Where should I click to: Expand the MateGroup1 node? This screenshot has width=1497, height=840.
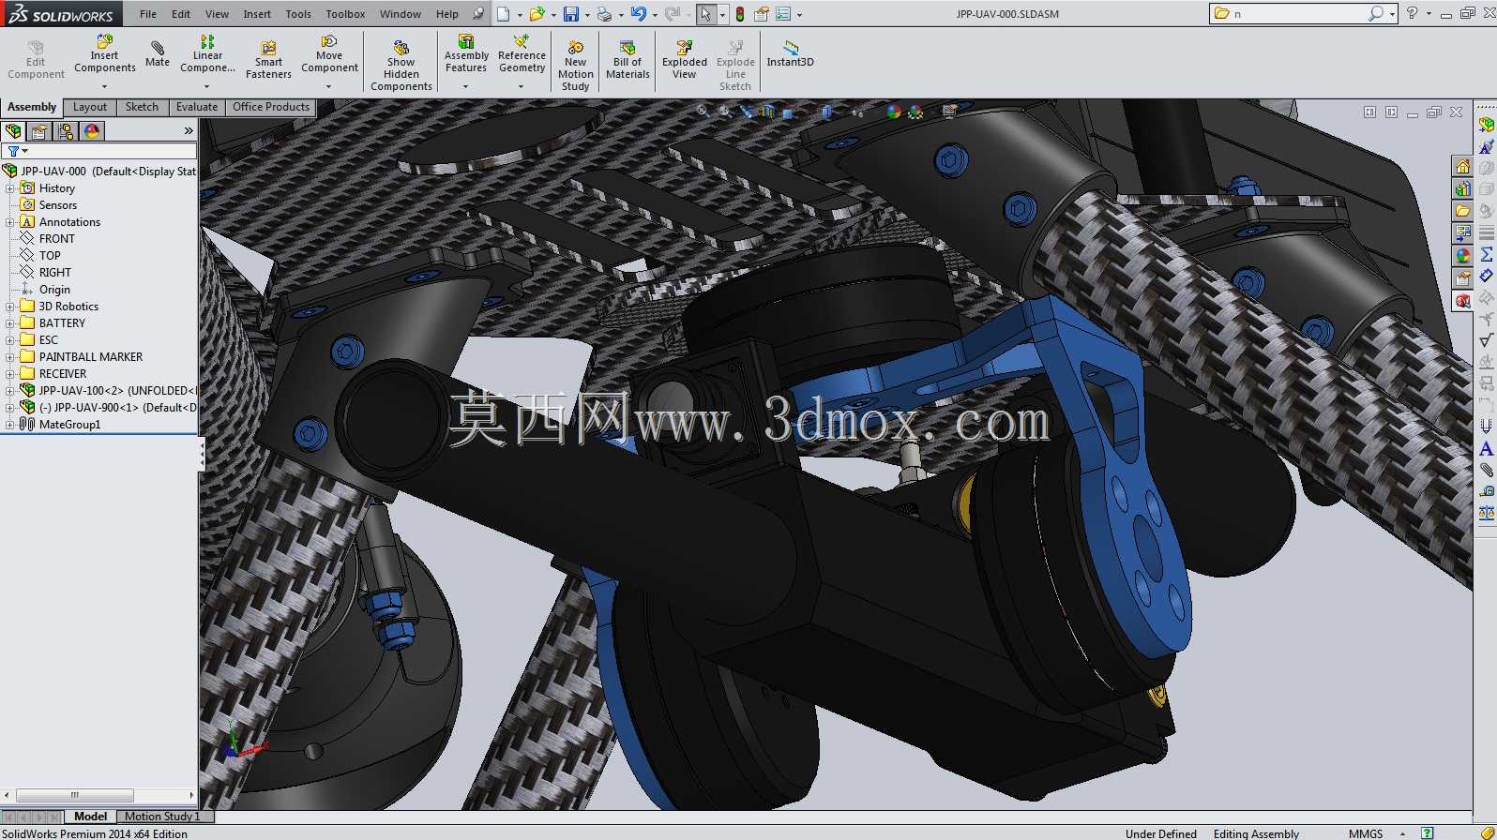pyautogui.click(x=10, y=425)
